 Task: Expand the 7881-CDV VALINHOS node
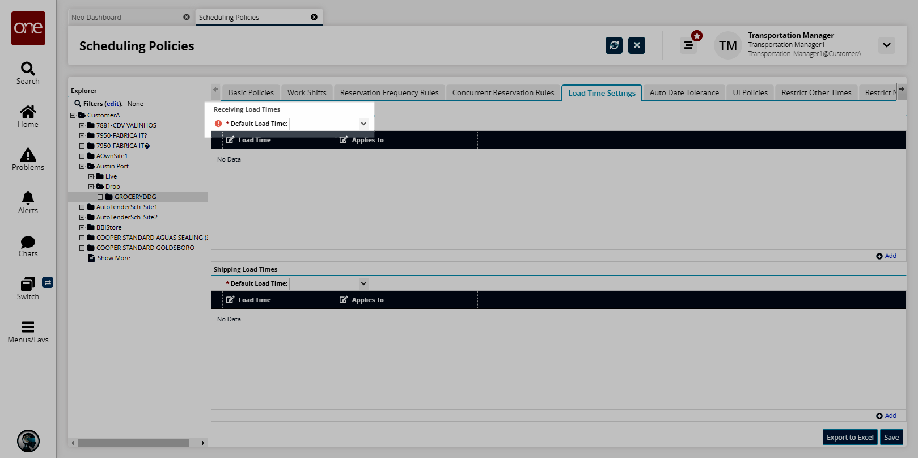[82, 125]
